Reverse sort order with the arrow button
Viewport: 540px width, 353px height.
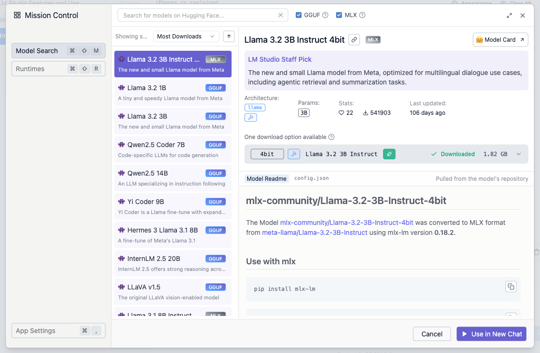pyautogui.click(x=229, y=37)
